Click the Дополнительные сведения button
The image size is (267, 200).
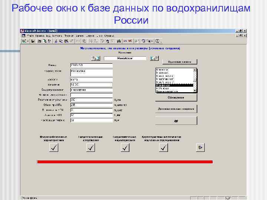tap(176, 109)
